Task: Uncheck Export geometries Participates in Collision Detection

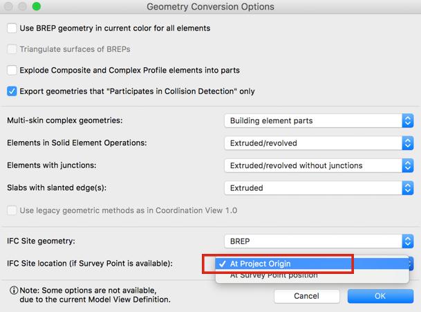Action: pyautogui.click(x=12, y=91)
